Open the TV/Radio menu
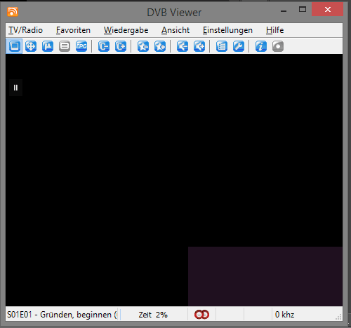This screenshot has height=328, width=351. click(x=25, y=30)
